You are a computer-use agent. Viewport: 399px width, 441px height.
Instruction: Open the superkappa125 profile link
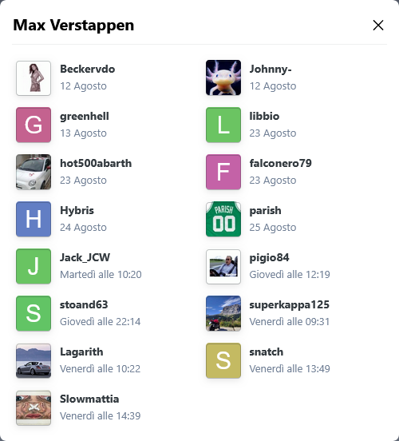(290, 304)
